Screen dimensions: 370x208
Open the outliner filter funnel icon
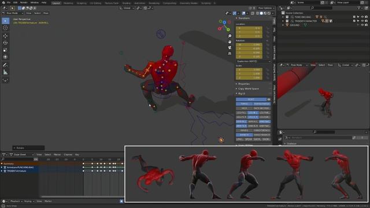click(x=359, y=8)
